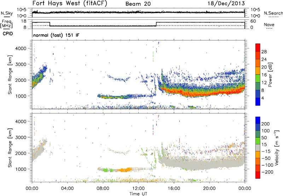
Task: Select the "N.Sky" legend label
Action: click(x=7, y=13)
